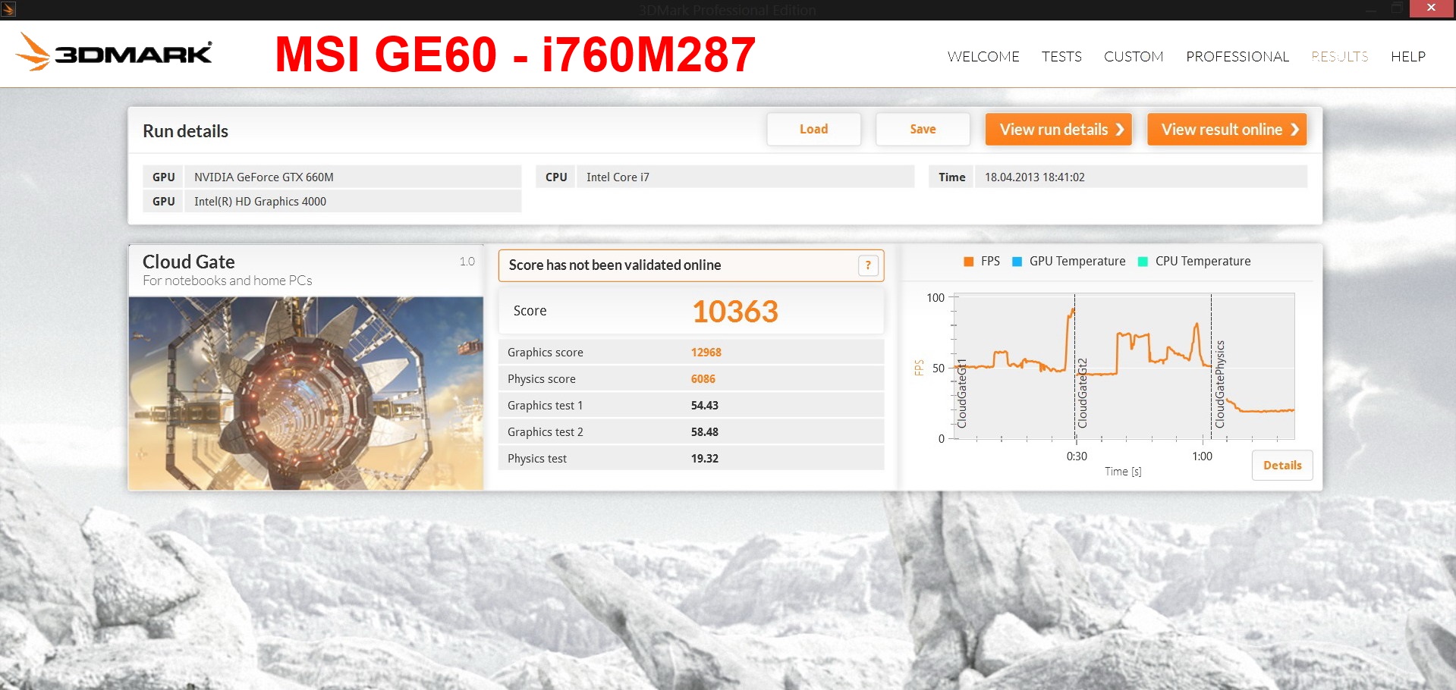Click the CloudGatePhysics marker on graph
Screen dimensions: 1456x690
tap(1220, 384)
